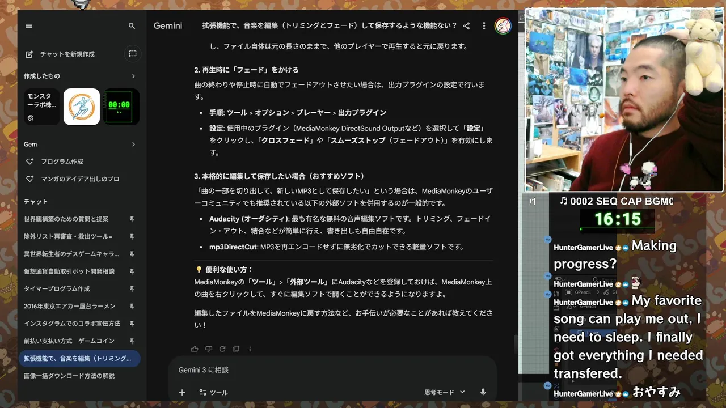Image resolution: width=726 pixels, height=408 pixels.
Task: Click HunterGamerLive's Making progress? chat message
Action: [x=615, y=254]
